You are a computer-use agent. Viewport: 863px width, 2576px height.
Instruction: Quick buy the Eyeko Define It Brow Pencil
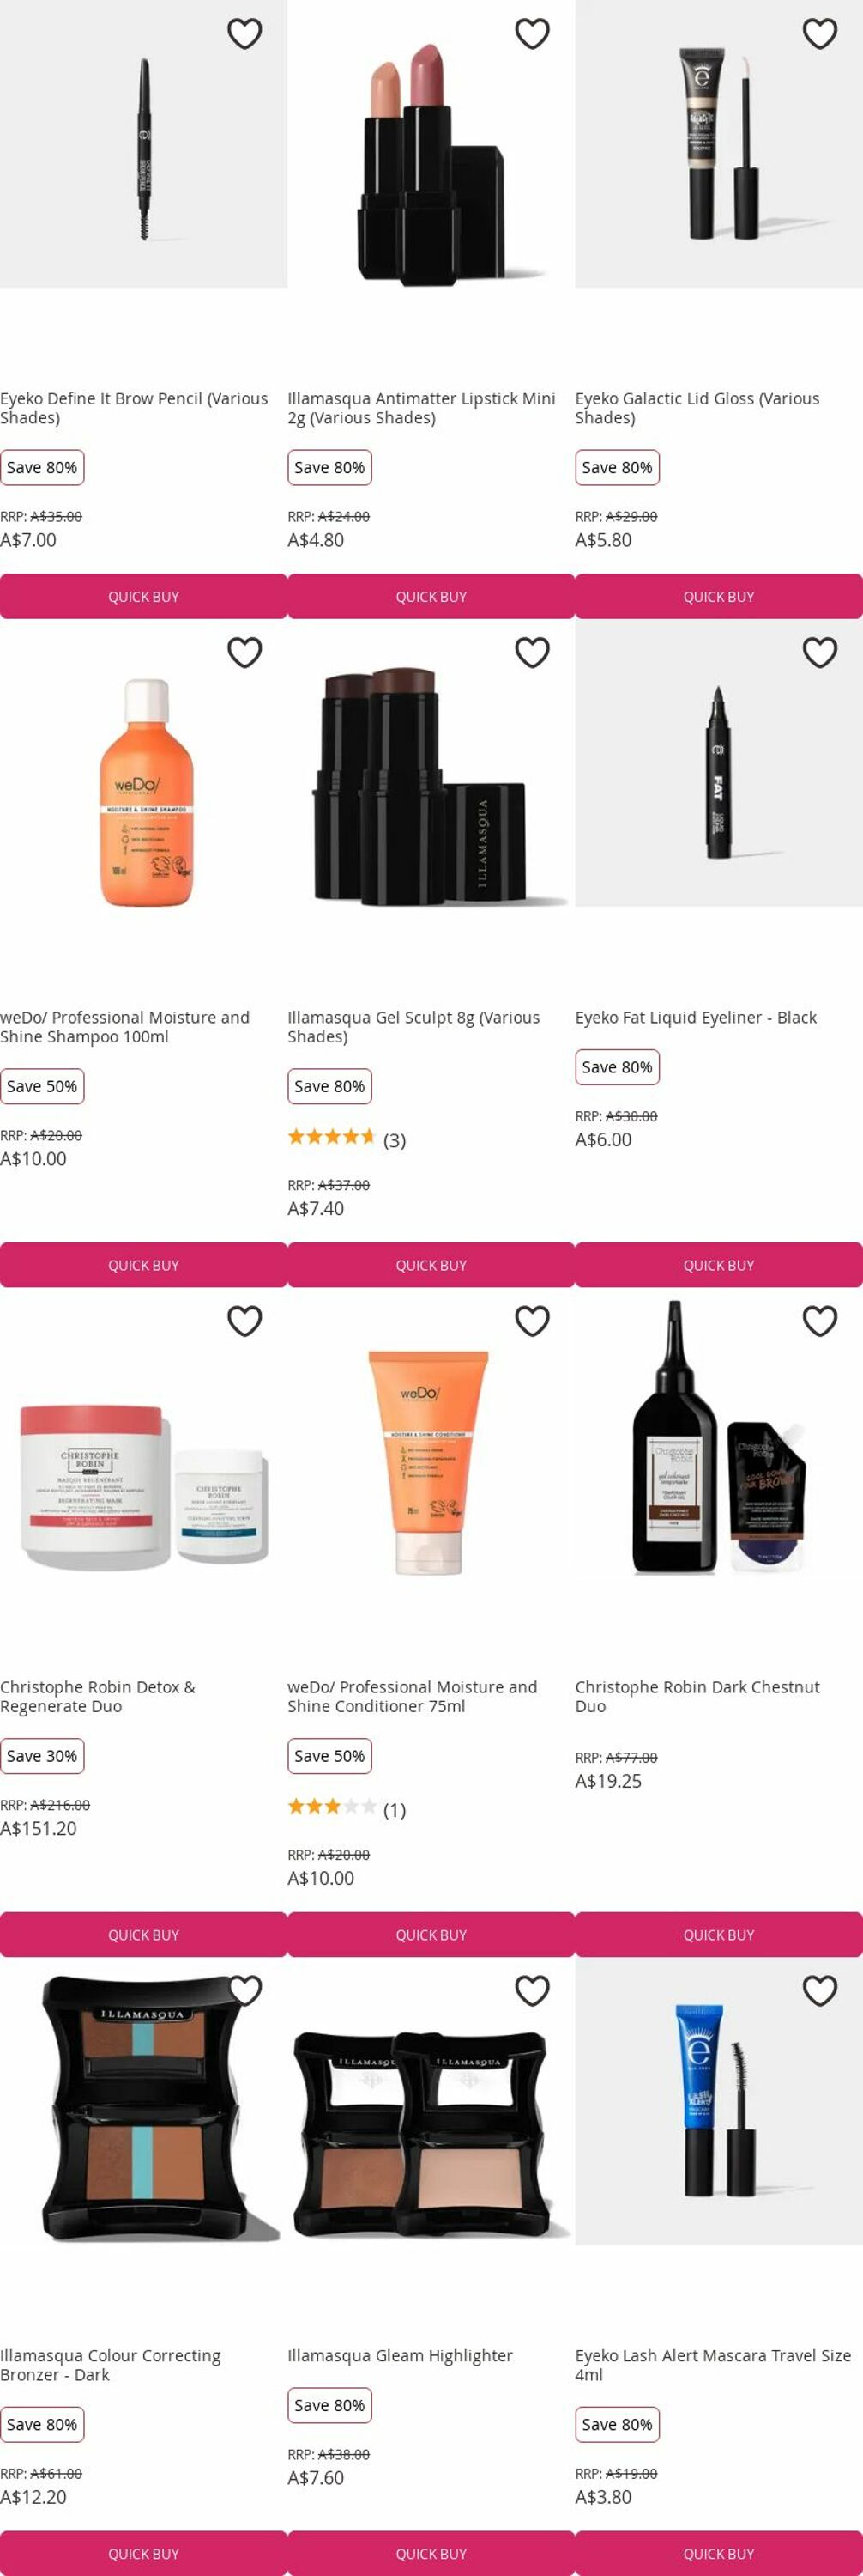pyautogui.click(x=144, y=597)
